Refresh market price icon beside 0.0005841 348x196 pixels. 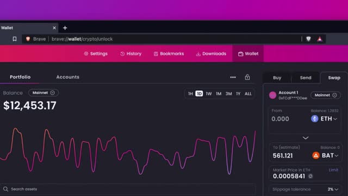coord(310,176)
